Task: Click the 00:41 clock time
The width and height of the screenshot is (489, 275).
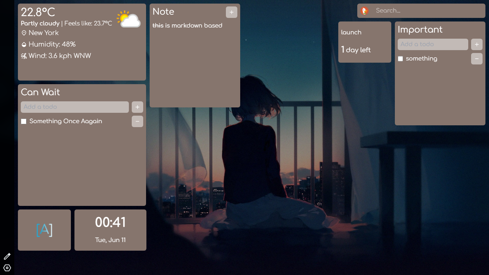Action: [110, 222]
